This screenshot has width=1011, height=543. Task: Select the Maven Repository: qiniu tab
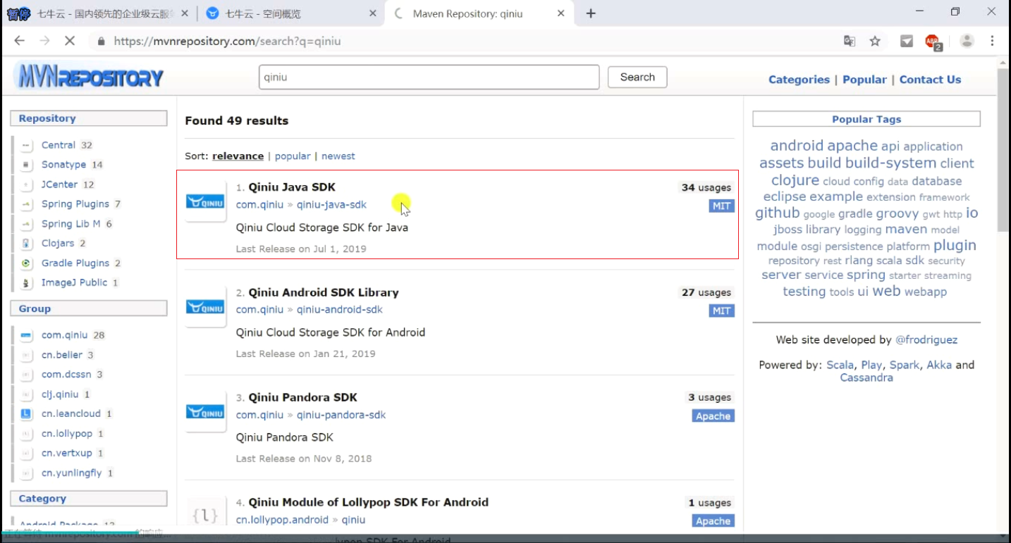[479, 13]
